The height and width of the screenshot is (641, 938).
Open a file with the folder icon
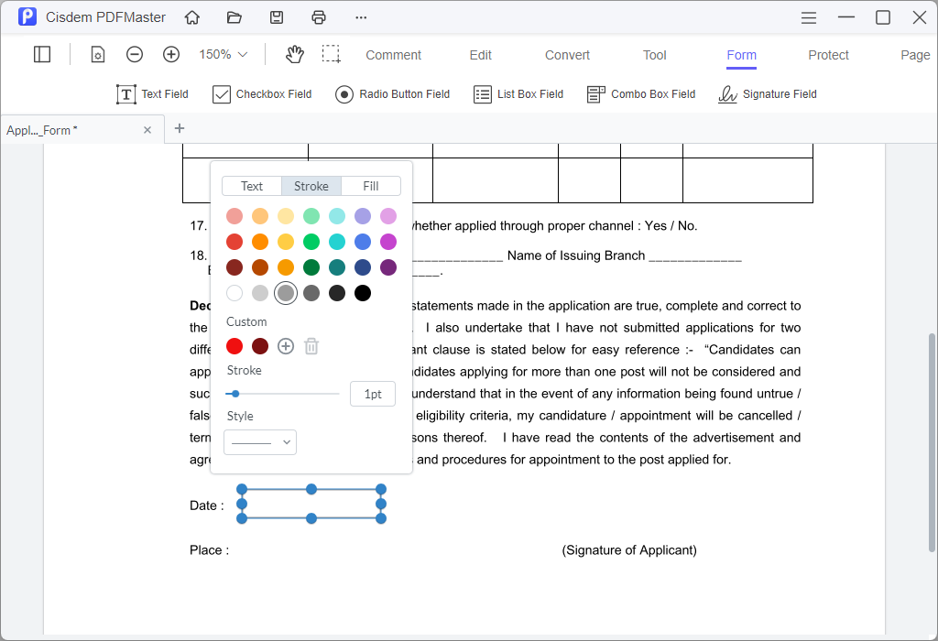click(x=234, y=17)
